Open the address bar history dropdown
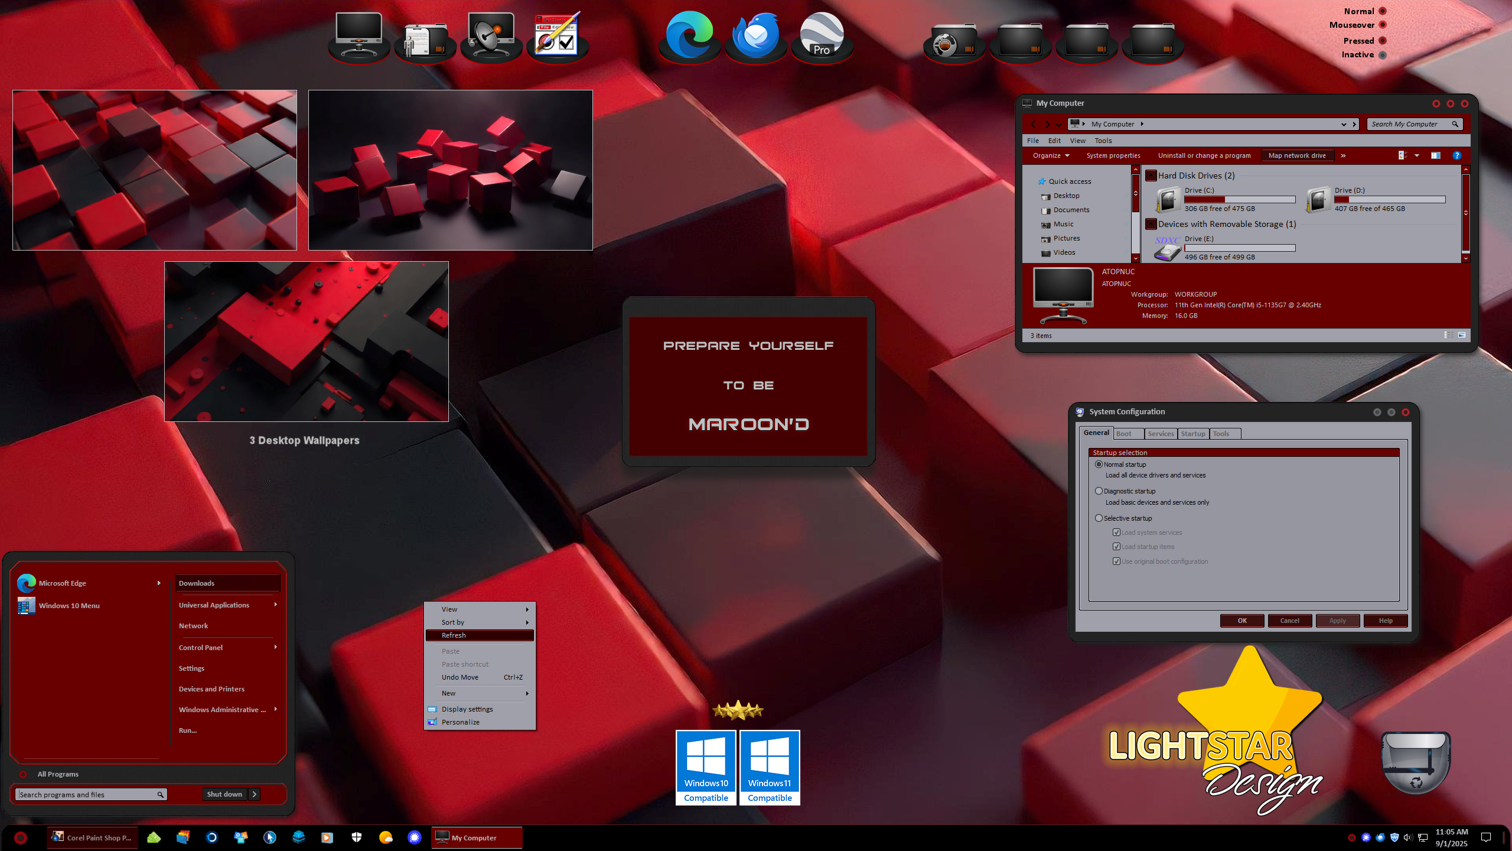The image size is (1512, 851). (1344, 124)
